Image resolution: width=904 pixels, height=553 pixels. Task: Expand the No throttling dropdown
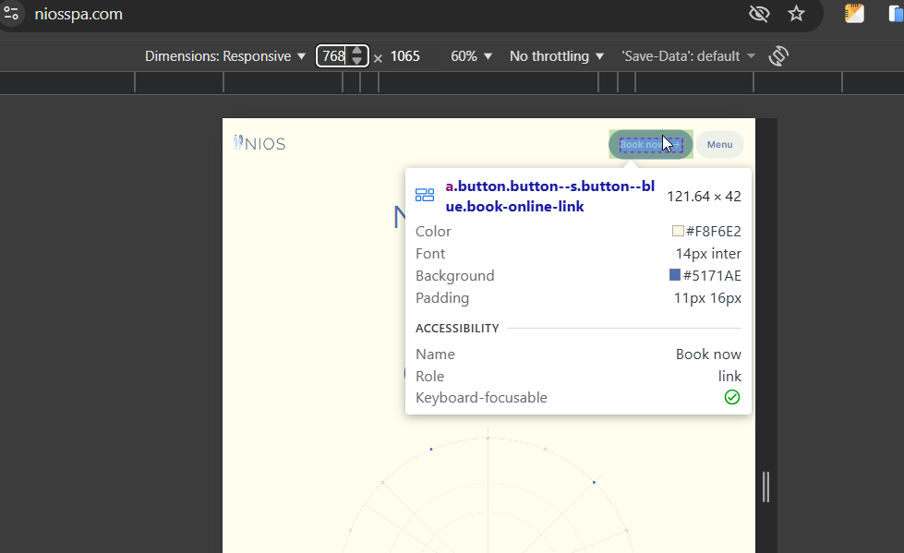(557, 56)
